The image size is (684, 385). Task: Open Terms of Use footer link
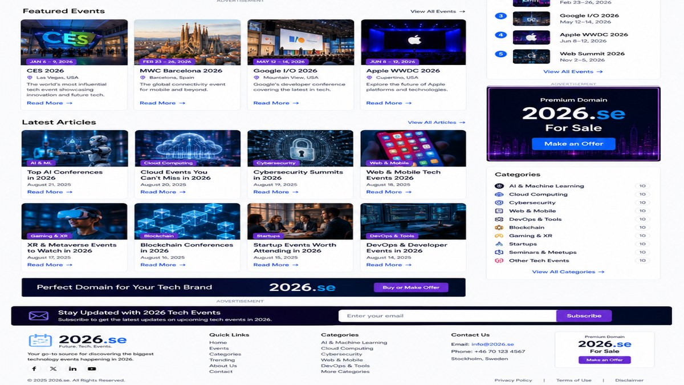point(573,380)
